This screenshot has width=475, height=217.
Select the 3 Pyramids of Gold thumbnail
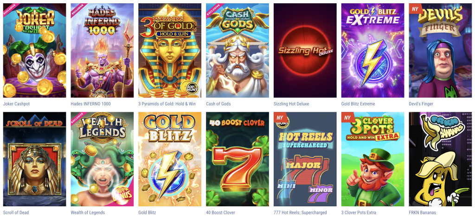click(170, 50)
